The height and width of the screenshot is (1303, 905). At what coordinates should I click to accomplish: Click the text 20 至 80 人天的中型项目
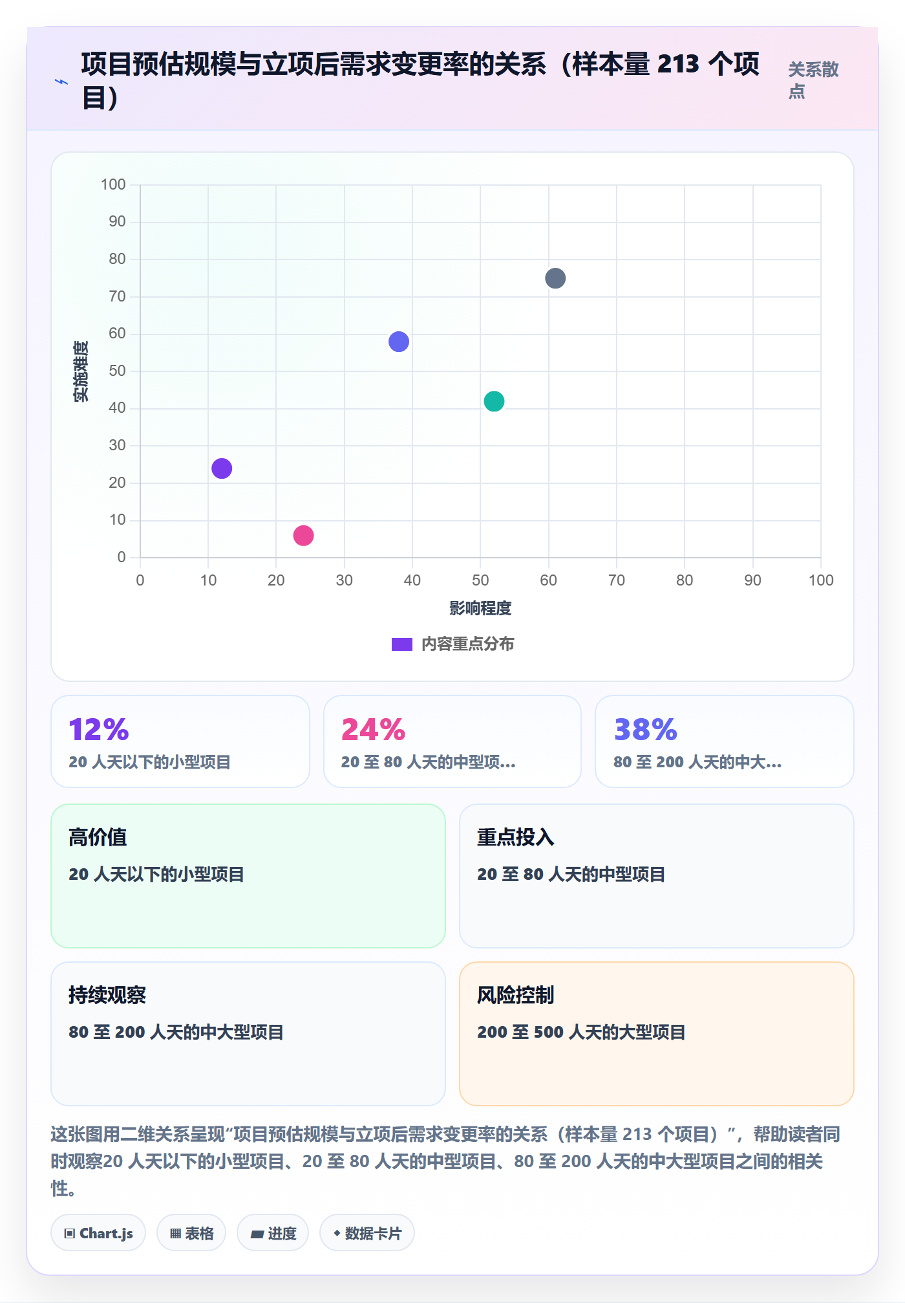point(571,874)
